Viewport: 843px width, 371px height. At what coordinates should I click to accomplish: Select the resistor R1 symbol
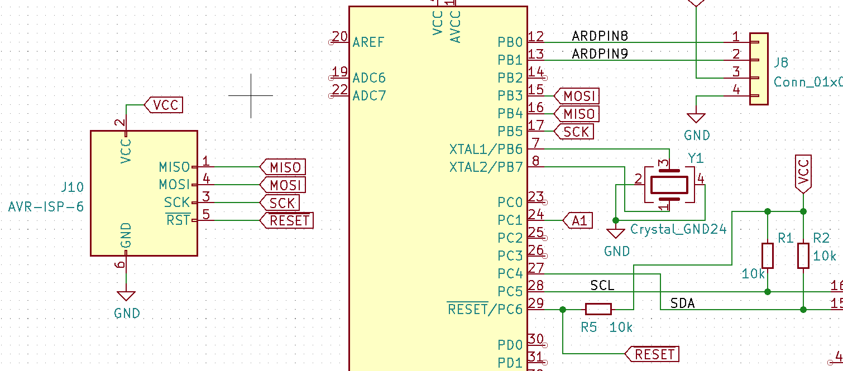(x=768, y=256)
